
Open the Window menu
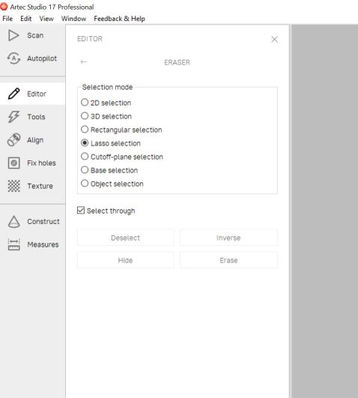pyautogui.click(x=73, y=19)
